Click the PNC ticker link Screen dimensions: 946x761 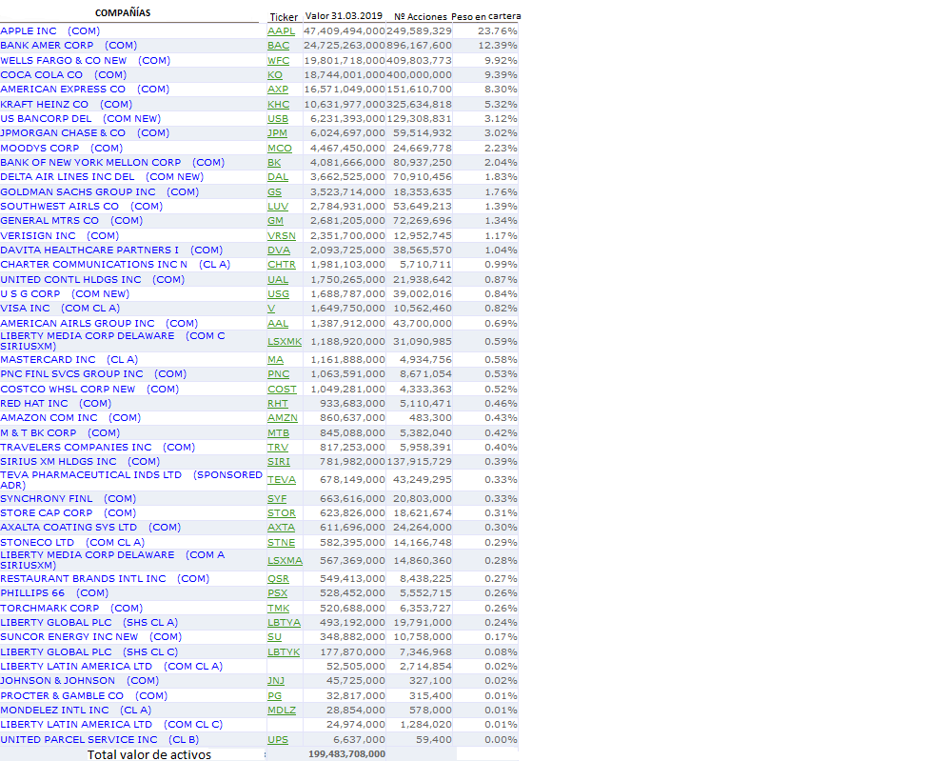[278, 374]
